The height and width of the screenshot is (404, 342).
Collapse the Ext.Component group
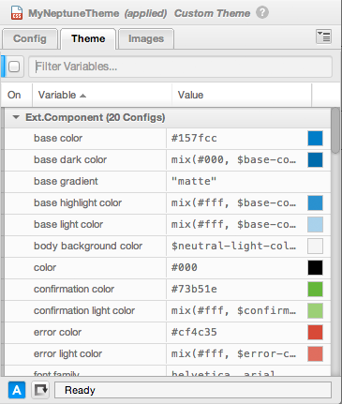coord(16,117)
